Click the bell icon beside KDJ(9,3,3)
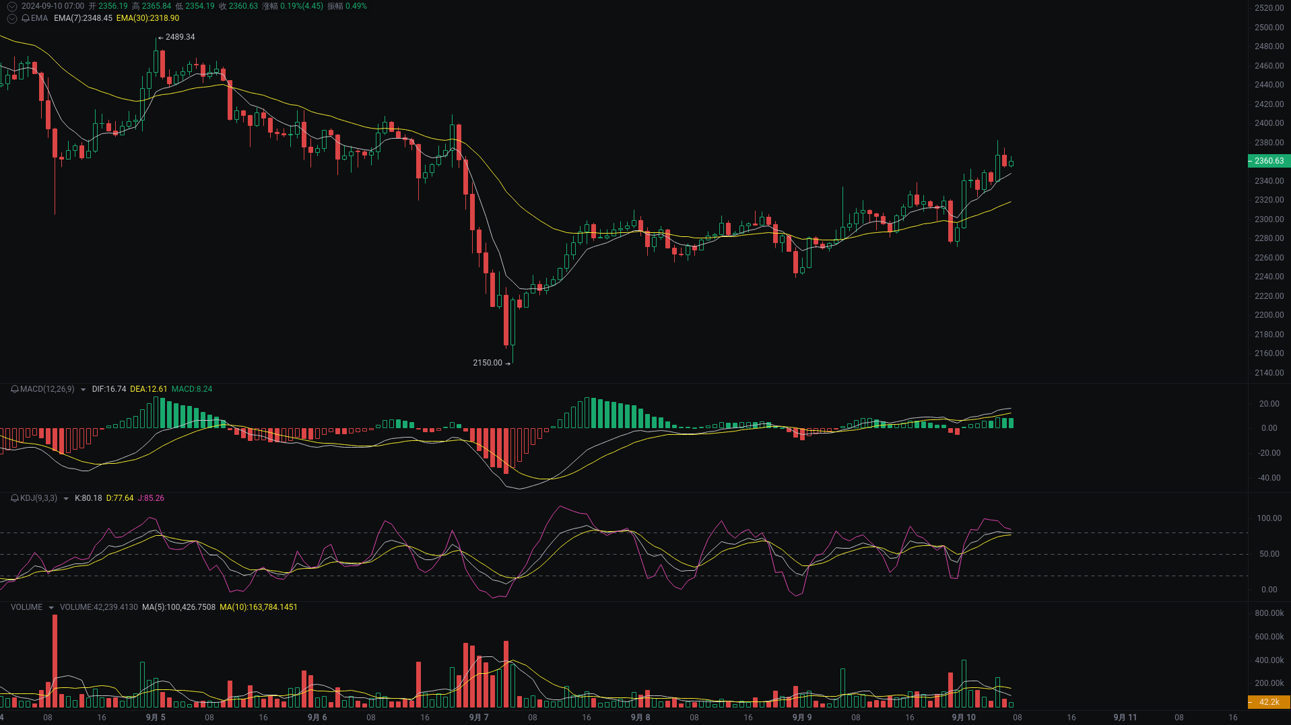This screenshot has width=1291, height=725. pyautogui.click(x=13, y=498)
